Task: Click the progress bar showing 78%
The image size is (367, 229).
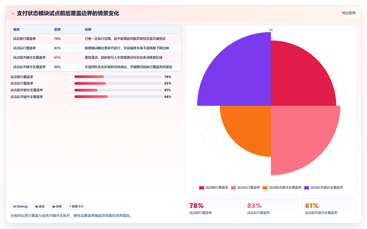Action: (118, 77)
